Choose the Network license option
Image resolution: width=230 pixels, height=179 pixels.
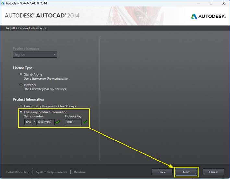pos(21,84)
